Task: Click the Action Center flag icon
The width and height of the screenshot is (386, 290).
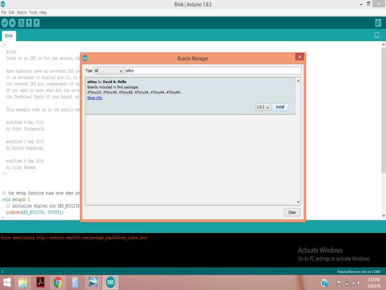Action: pyautogui.click(x=339, y=283)
